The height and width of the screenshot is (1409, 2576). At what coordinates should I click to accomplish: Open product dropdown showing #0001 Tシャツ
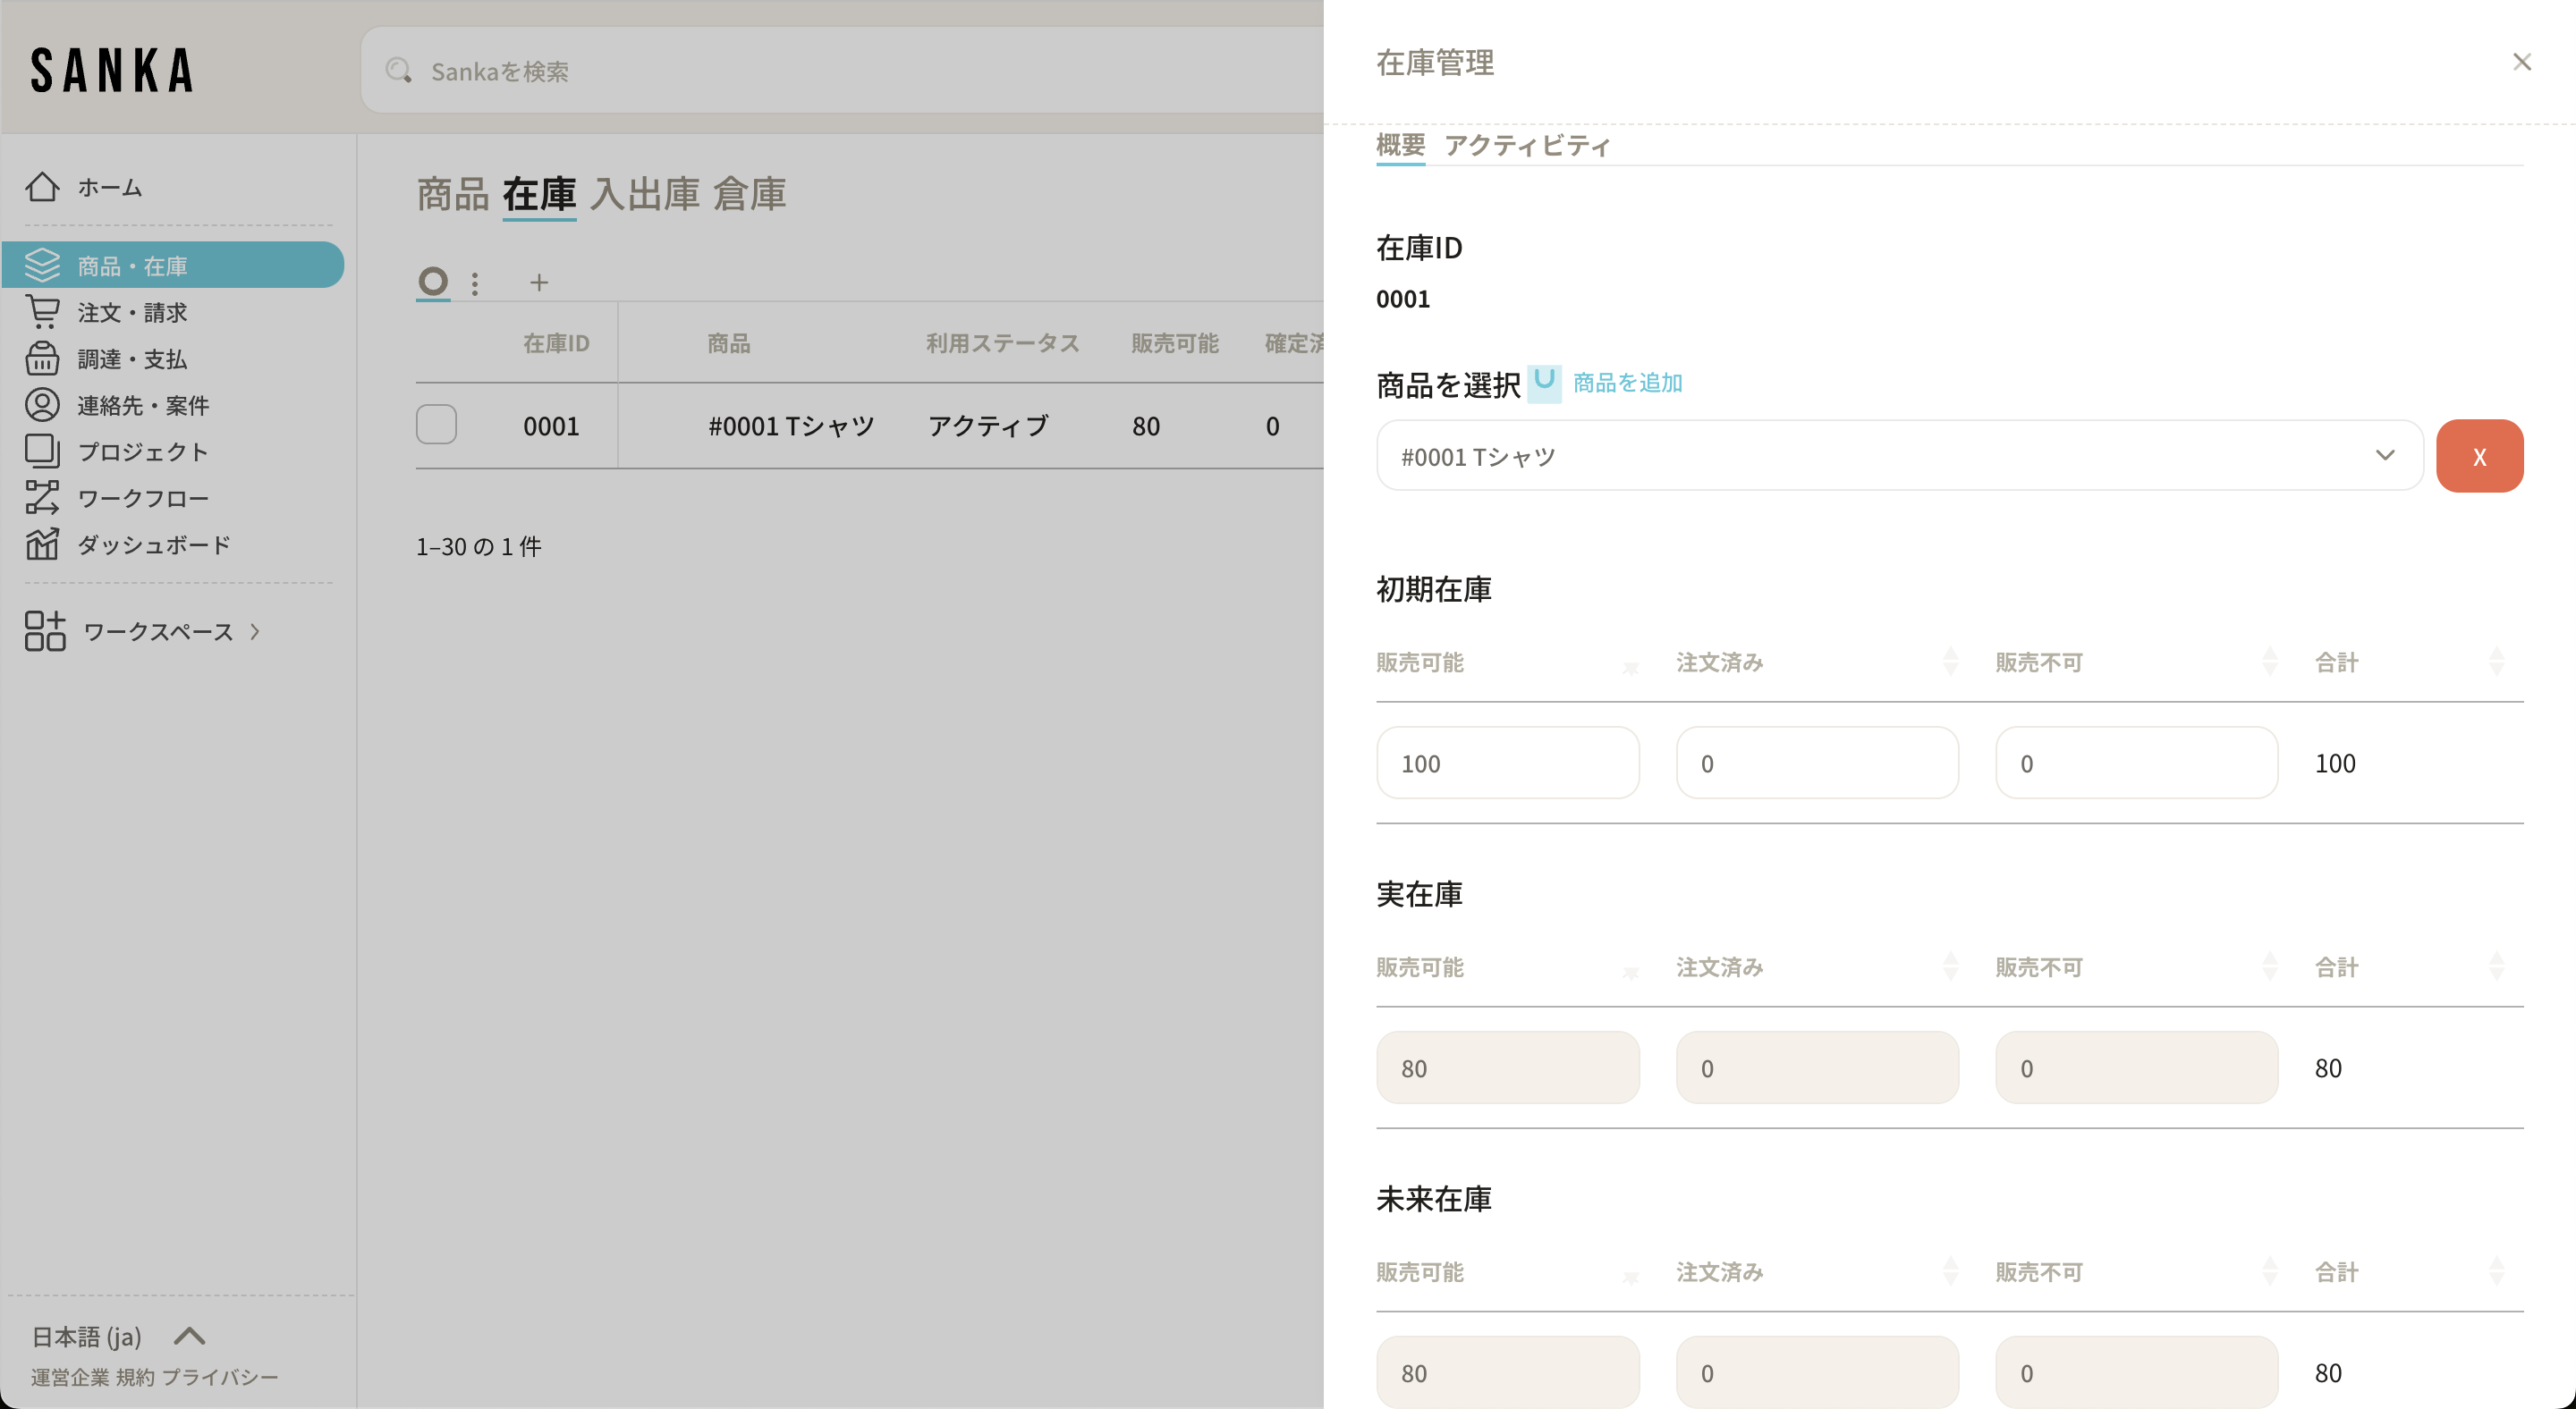click(1898, 456)
